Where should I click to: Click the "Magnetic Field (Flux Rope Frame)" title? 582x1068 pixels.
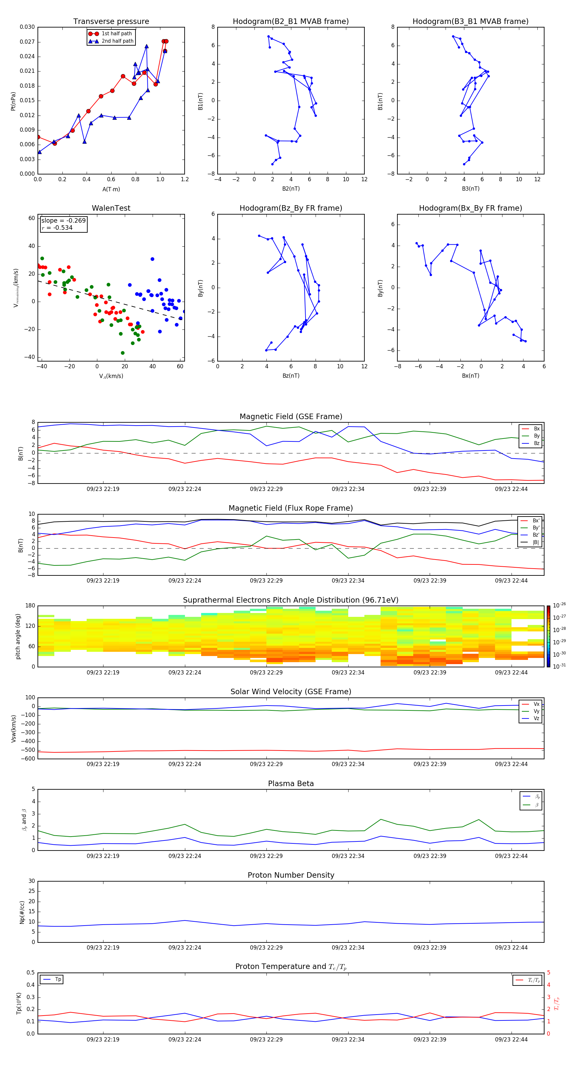tap(291, 508)
